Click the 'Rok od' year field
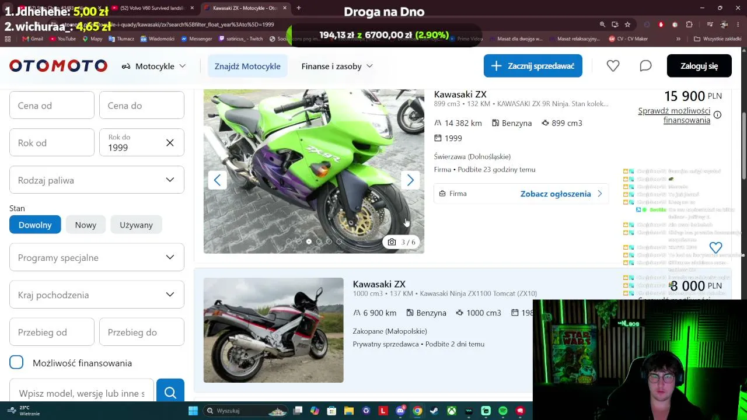 coord(52,143)
